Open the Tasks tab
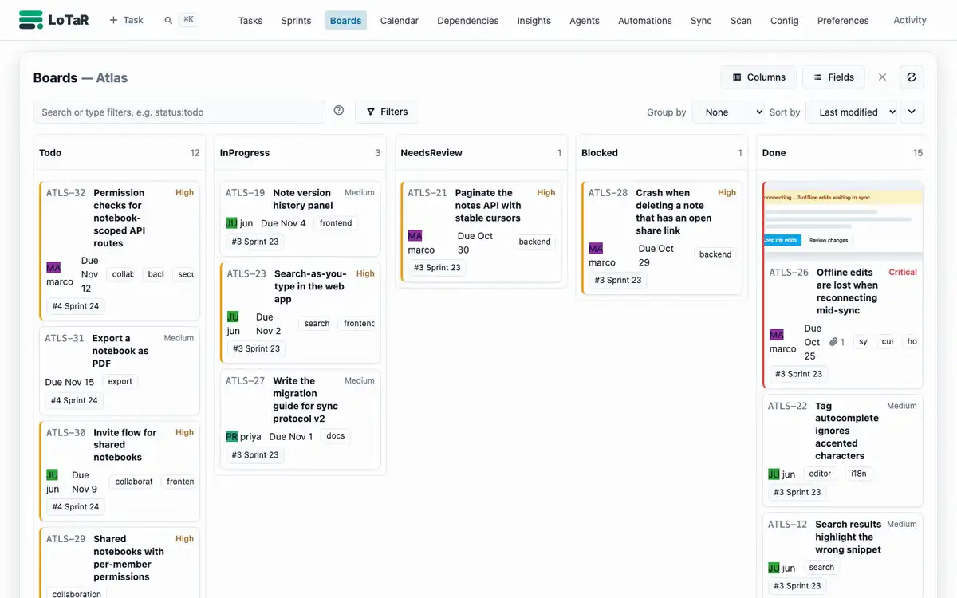 (250, 21)
